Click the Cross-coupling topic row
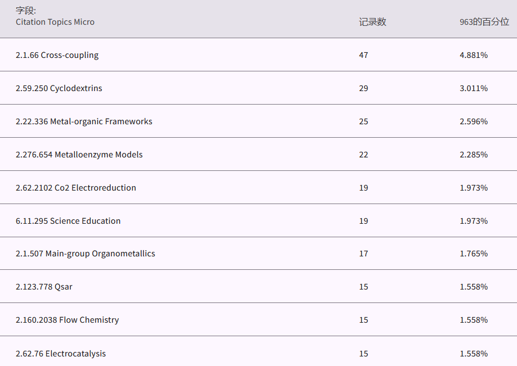Screen dimensions: 517x366 click(57, 55)
